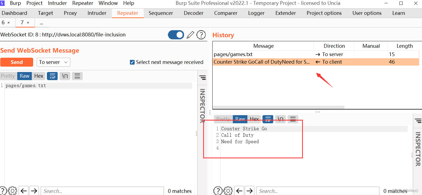
Task: Switch to the Logger tab
Action: (256, 13)
